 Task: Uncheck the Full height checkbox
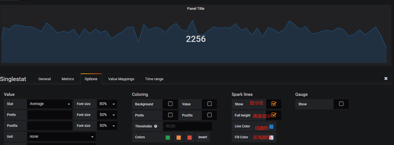click(274, 115)
